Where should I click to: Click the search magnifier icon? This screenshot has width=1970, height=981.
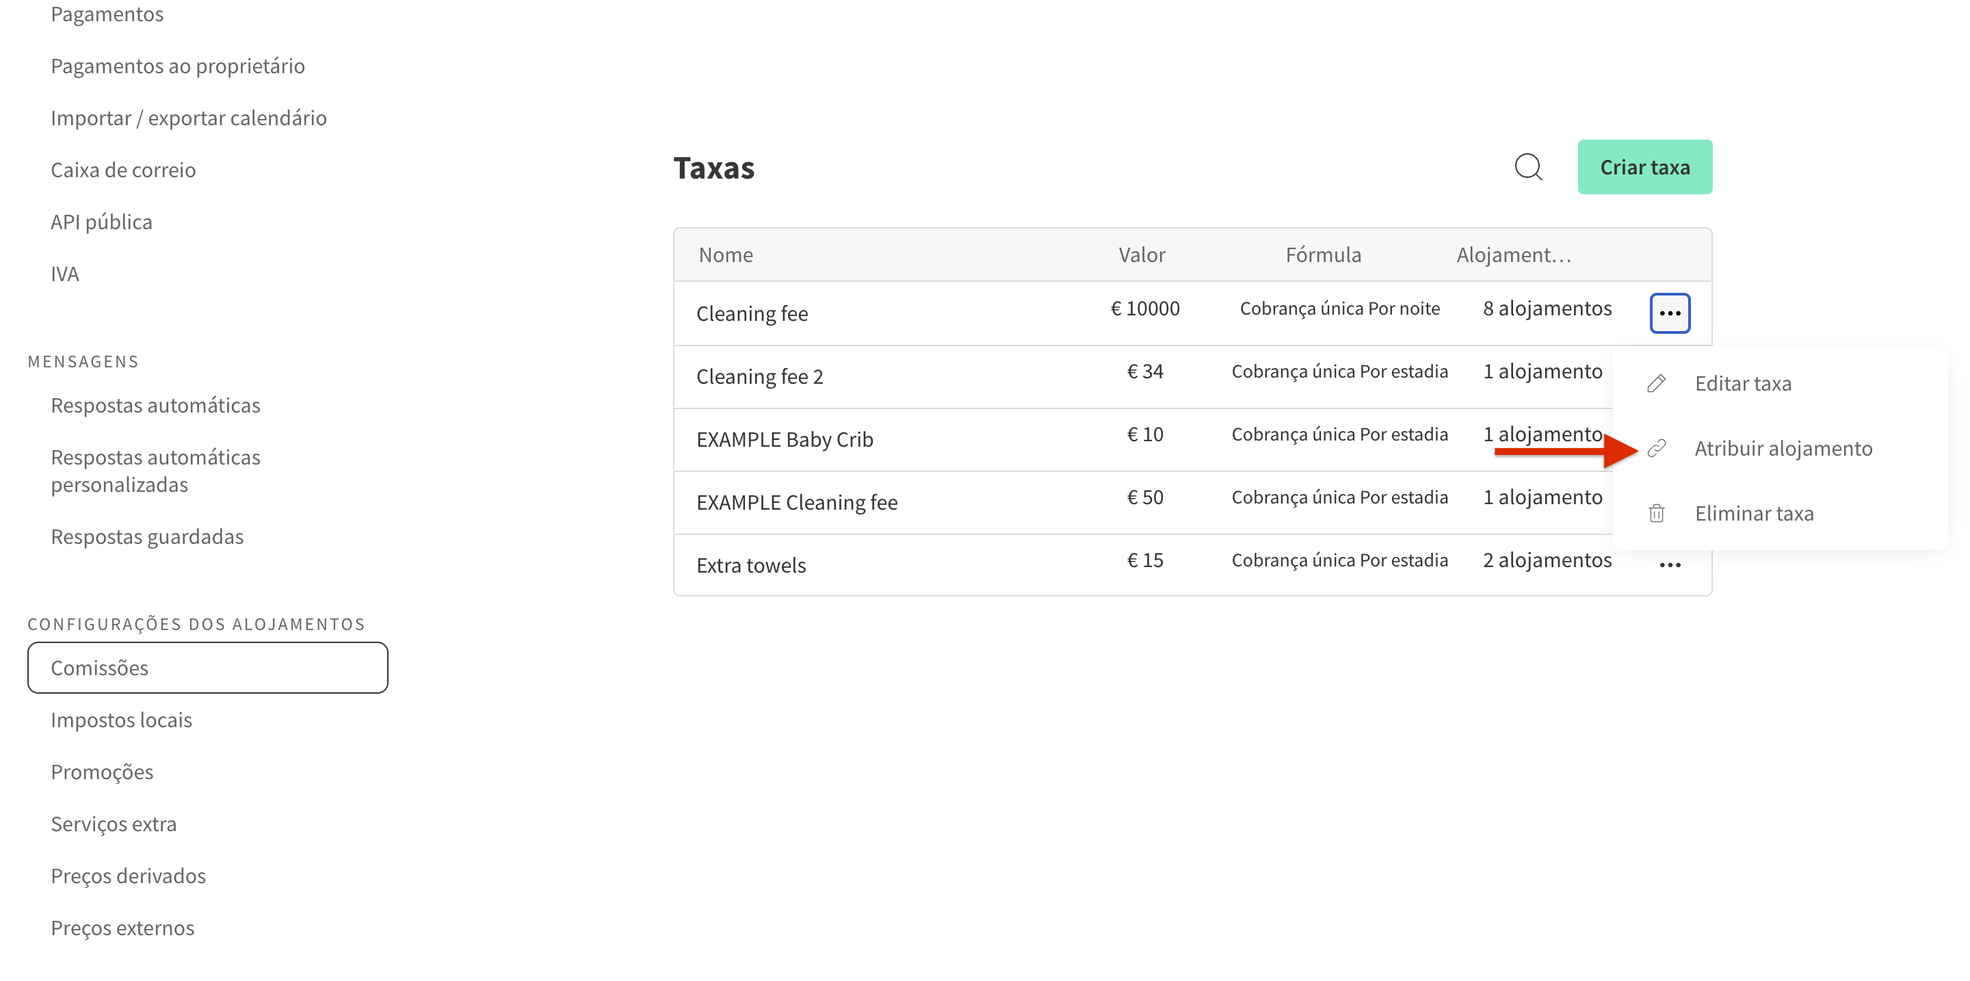coord(1528,167)
